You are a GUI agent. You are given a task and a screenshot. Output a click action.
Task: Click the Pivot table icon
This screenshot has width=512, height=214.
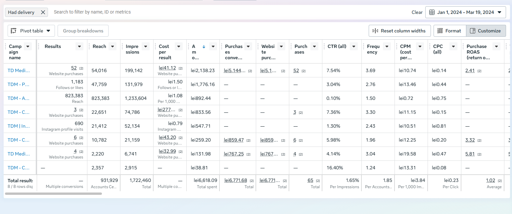pos(14,31)
